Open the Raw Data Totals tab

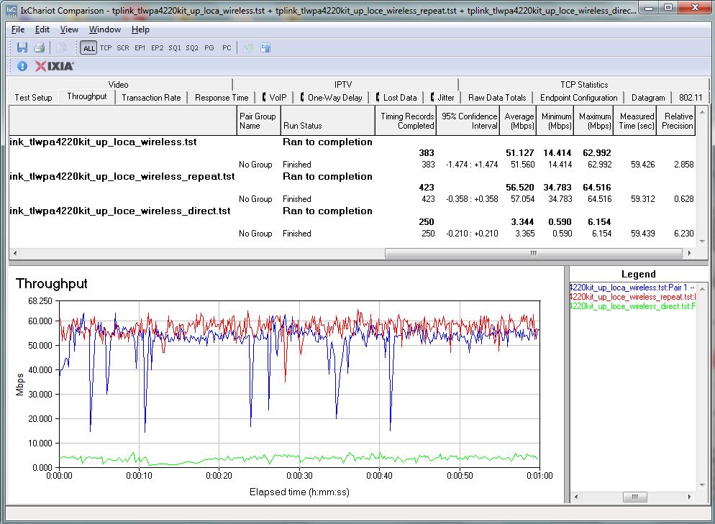tap(497, 98)
